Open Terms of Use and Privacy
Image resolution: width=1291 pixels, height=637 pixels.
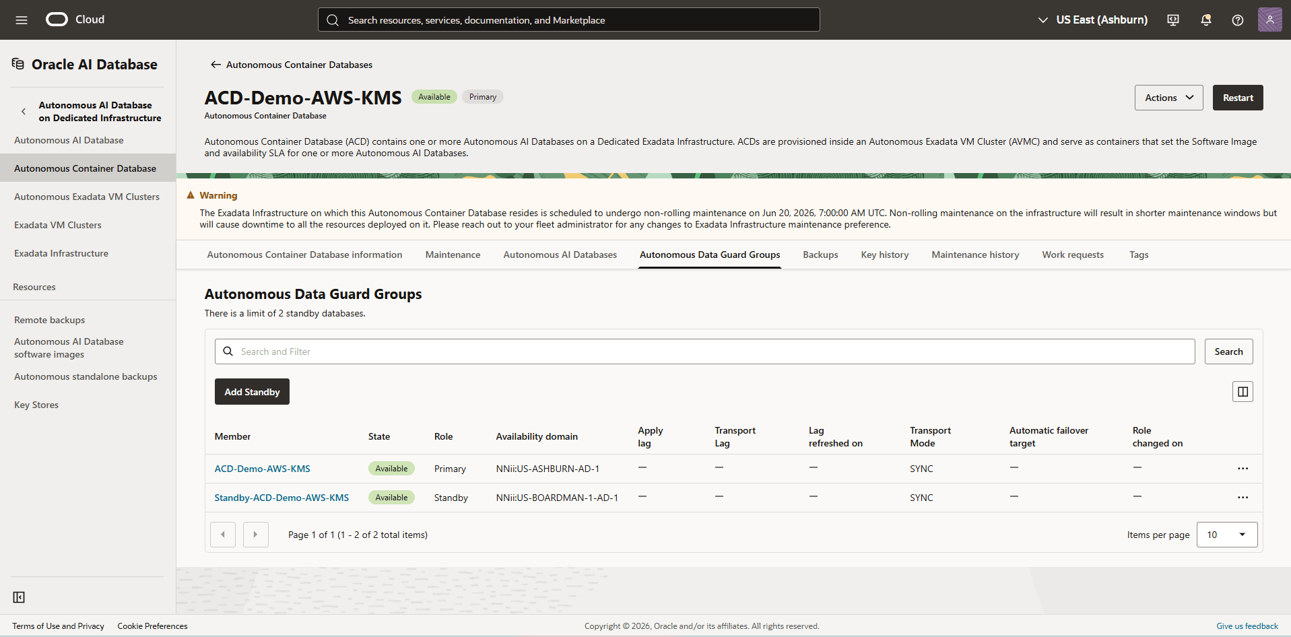click(58, 626)
